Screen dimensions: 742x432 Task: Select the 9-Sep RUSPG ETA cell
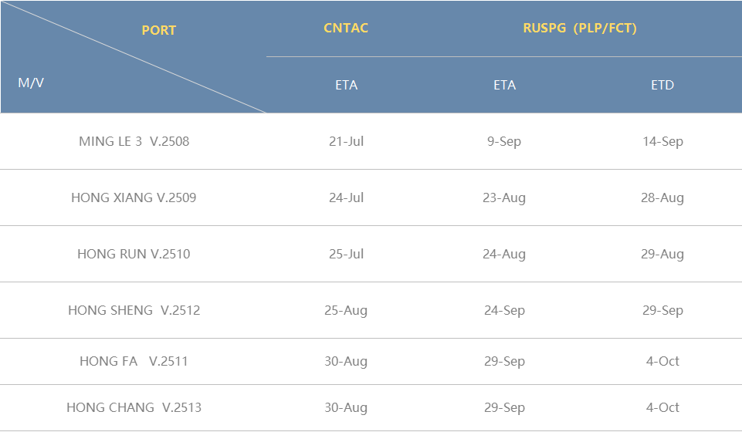point(504,141)
